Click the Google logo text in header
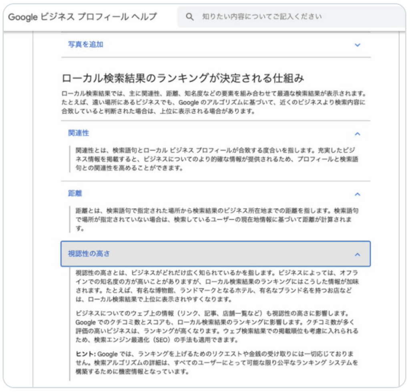This screenshot has width=410, height=392. click(x=23, y=17)
